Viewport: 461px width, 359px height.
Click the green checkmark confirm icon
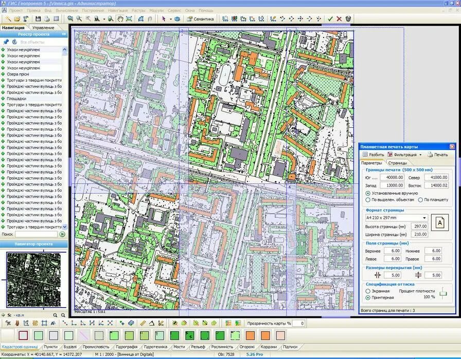[330, 19]
